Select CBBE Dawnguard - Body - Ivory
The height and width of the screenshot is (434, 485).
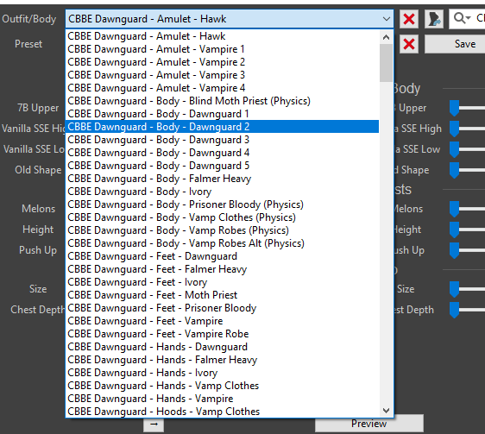pyautogui.click(x=222, y=192)
